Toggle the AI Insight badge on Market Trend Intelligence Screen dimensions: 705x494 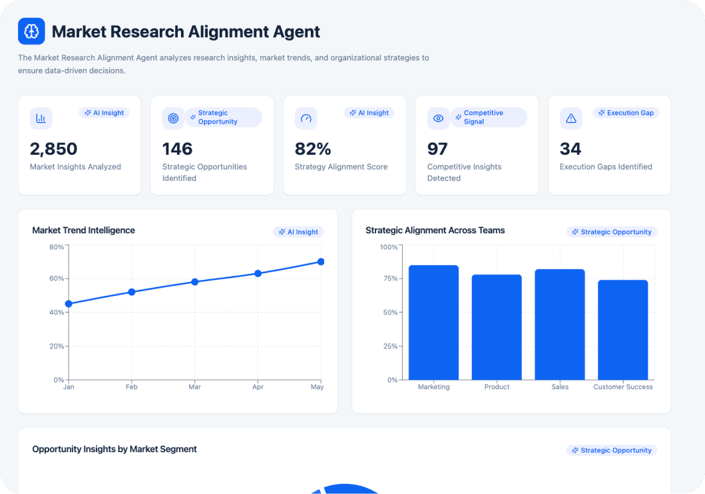click(x=298, y=232)
